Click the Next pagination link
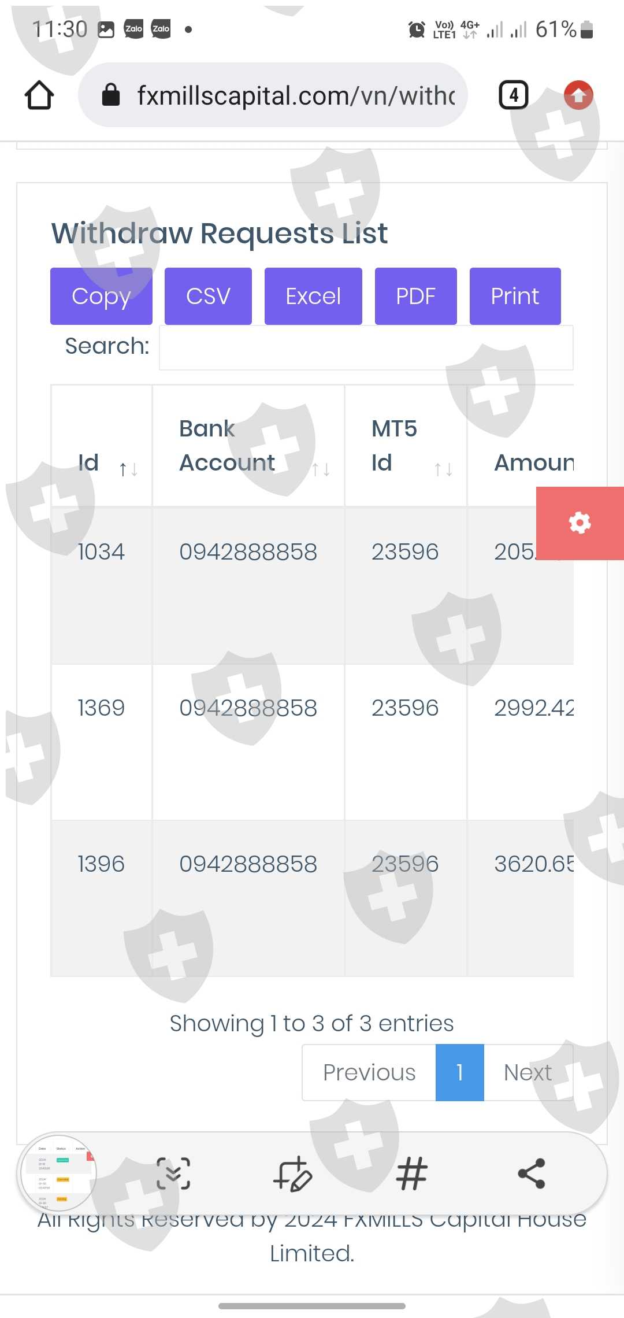The width and height of the screenshot is (624, 1318). (528, 1072)
